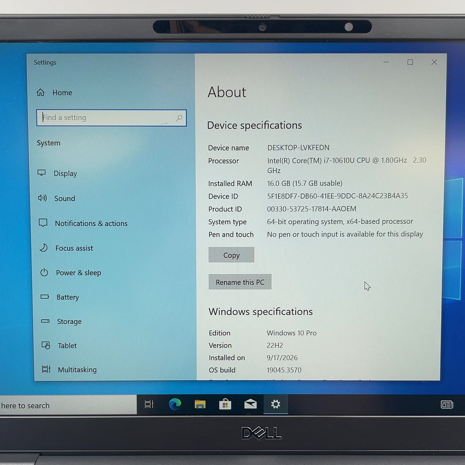Open Notifications & actions settings
Viewport: 465px width, 465px height.
pyautogui.click(x=83, y=223)
